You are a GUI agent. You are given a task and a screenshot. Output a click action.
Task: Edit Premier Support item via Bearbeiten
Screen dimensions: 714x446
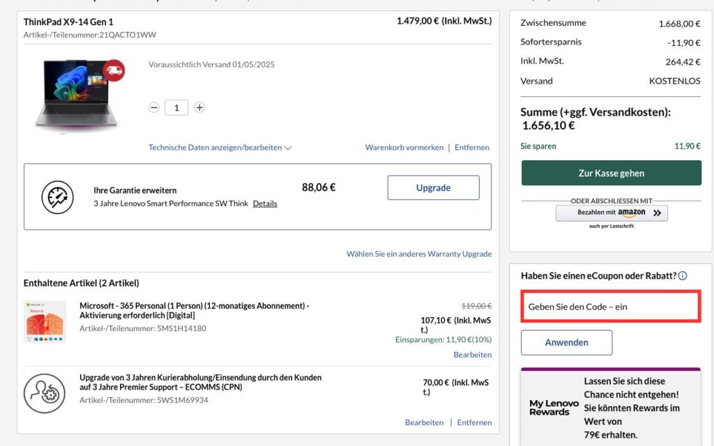[x=424, y=422]
